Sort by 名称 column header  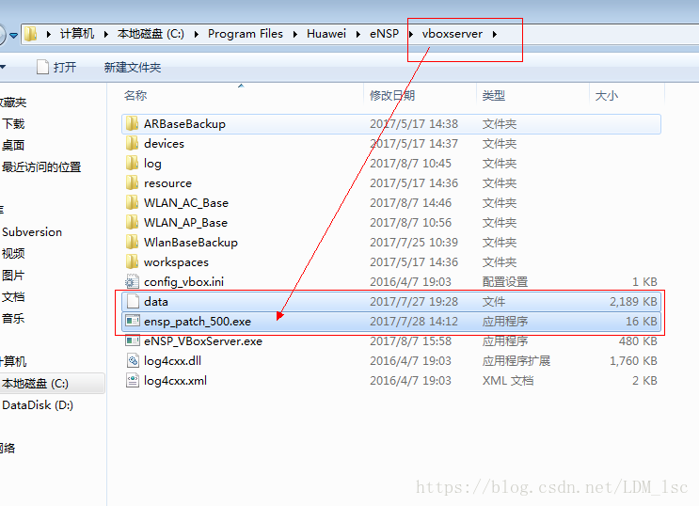[135, 95]
